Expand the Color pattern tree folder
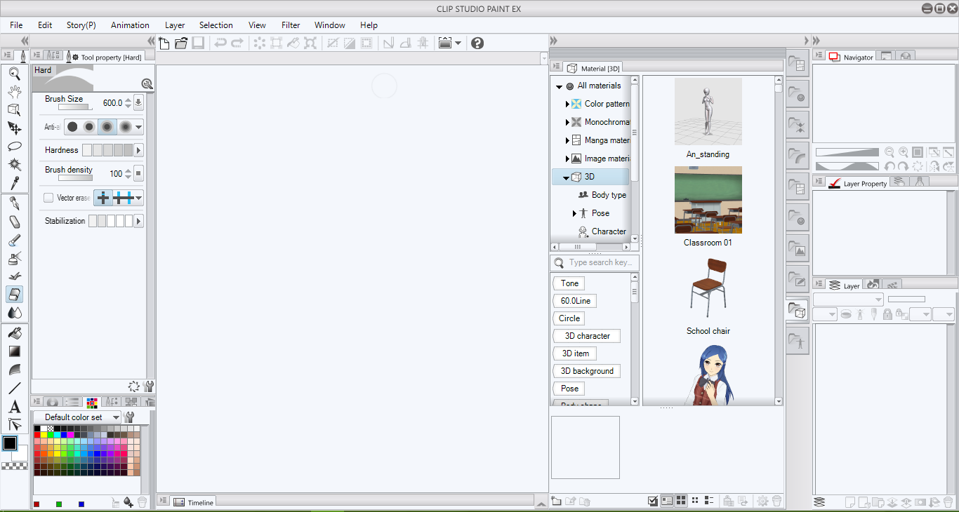959x512 pixels. coord(567,104)
